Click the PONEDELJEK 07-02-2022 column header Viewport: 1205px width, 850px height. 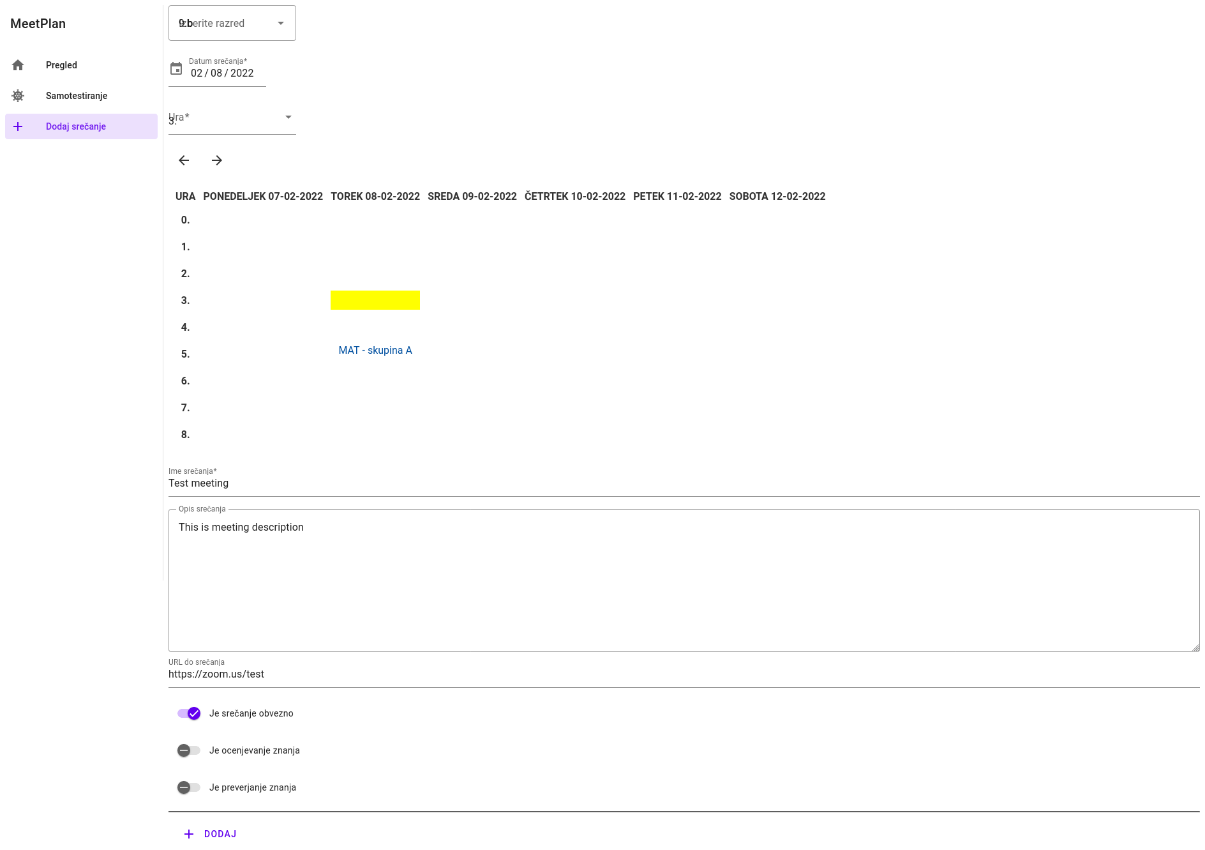[x=263, y=197]
